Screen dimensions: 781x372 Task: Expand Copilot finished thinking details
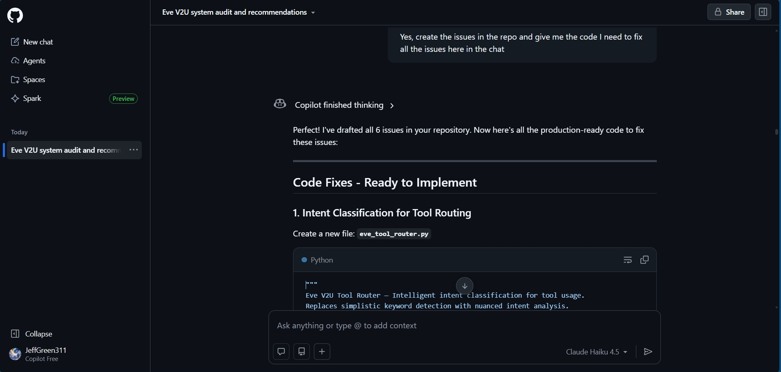[x=345, y=105]
